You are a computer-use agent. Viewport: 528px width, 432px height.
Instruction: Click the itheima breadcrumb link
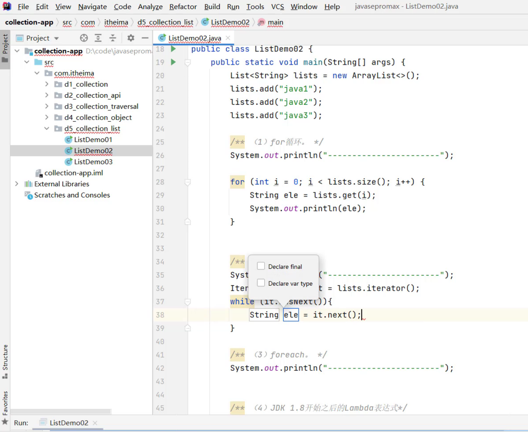point(116,22)
